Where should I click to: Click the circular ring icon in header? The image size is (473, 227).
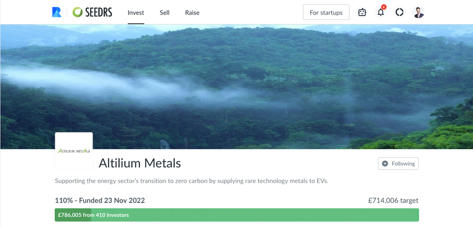(399, 12)
